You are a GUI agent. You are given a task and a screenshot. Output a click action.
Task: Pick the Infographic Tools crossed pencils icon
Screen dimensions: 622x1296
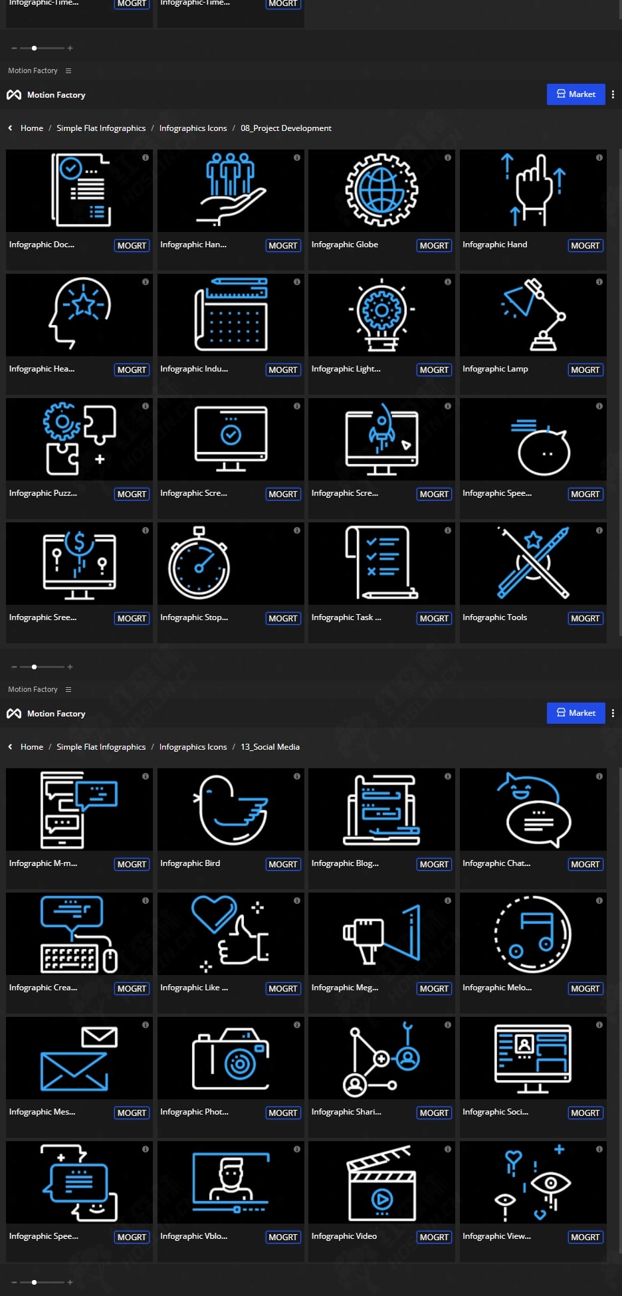point(533,563)
